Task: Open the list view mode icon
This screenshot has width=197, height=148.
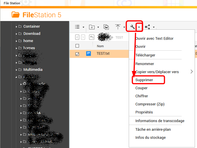Action: [x=77, y=27]
